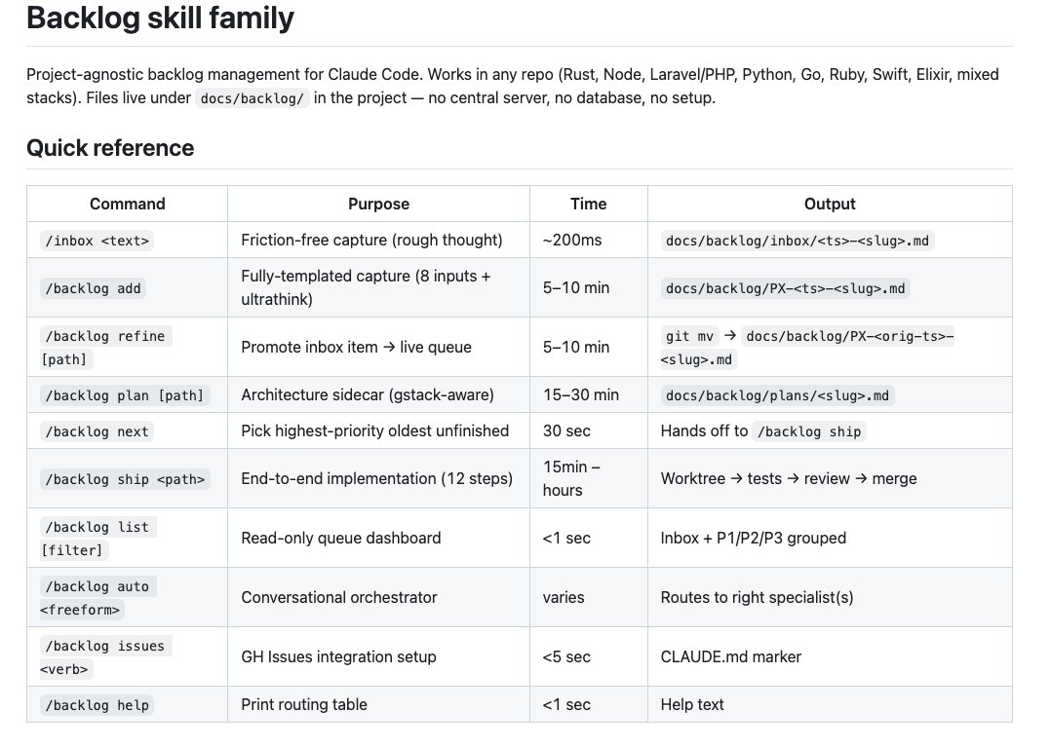This screenshot has width=1051, height=748.
Task: Click the Output column header
Action: (829, 204)
